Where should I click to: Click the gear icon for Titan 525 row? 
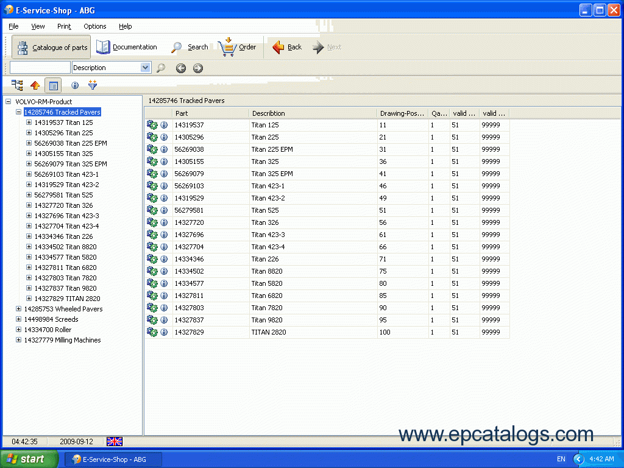click(152, 210)
